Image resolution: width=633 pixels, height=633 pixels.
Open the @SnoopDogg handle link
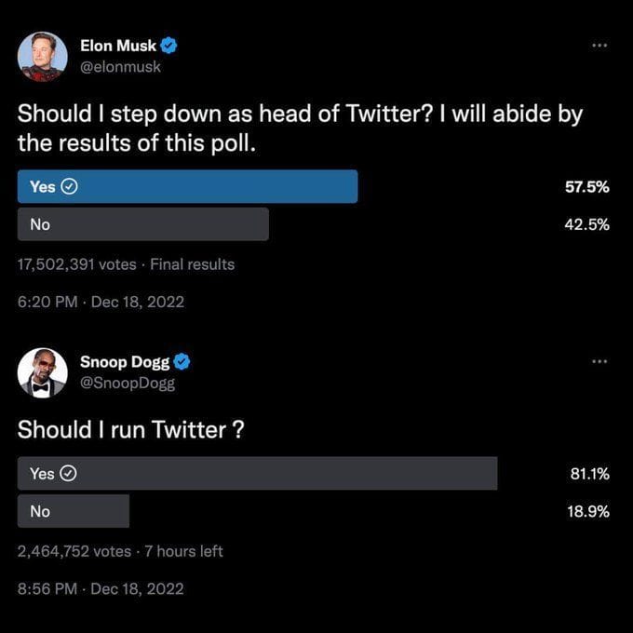[x=133, y=383]
